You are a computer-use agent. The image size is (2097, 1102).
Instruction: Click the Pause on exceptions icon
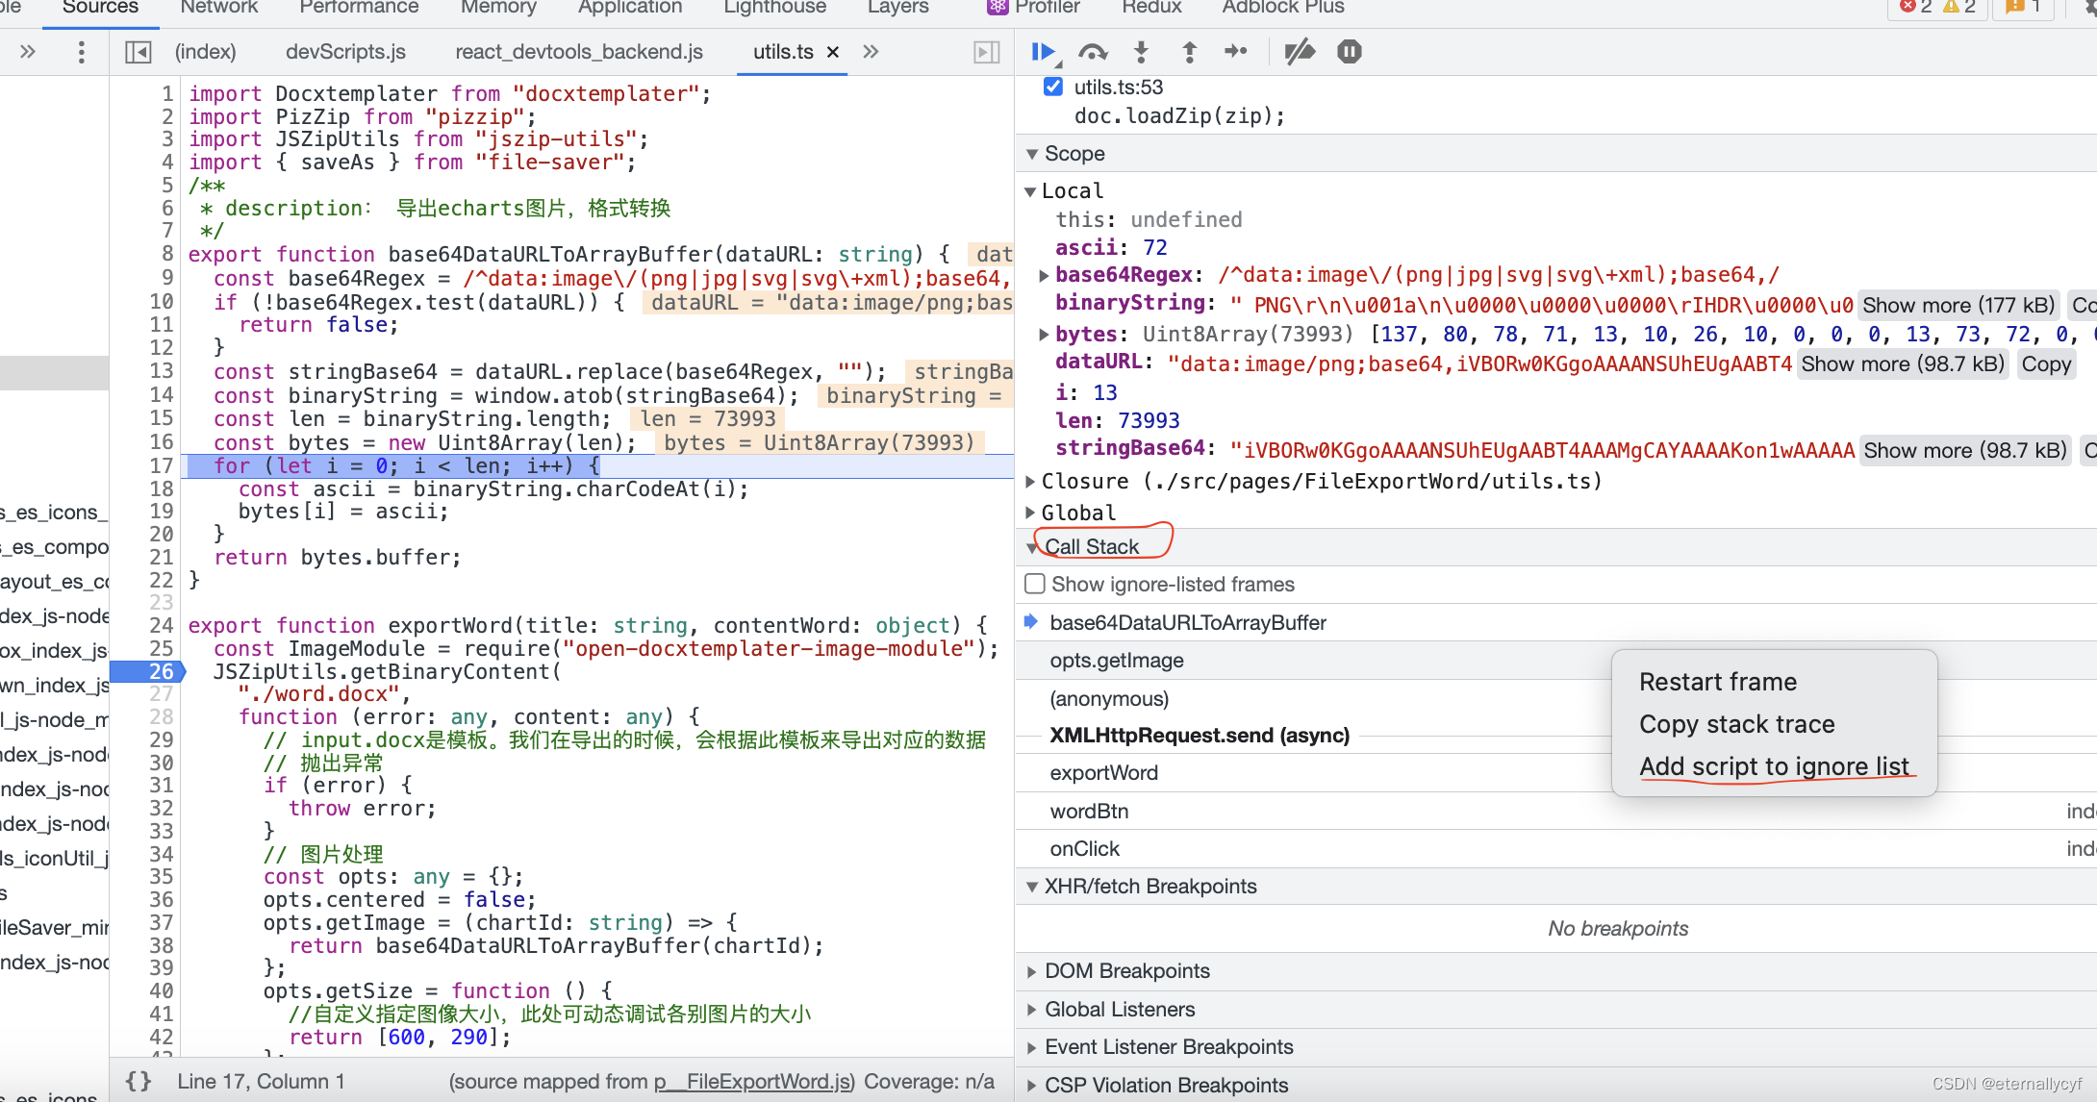pyautogui.click(x=1347, y=51)
